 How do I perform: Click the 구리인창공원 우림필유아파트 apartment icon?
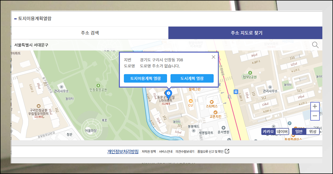coord(39,106)
